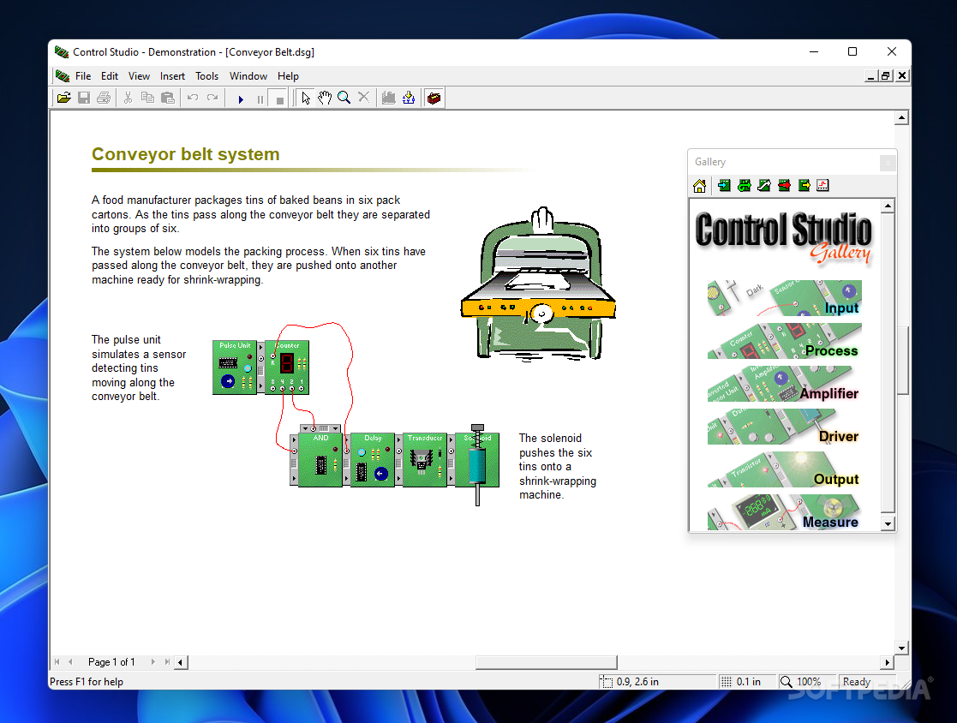Image resolution: width=957 pixels, height=723 pixels.
Task: Go to the previous page arrow
Action: click(70, 662)
